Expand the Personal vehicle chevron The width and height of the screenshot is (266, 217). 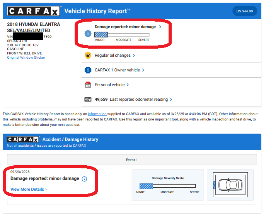[128, 85]
